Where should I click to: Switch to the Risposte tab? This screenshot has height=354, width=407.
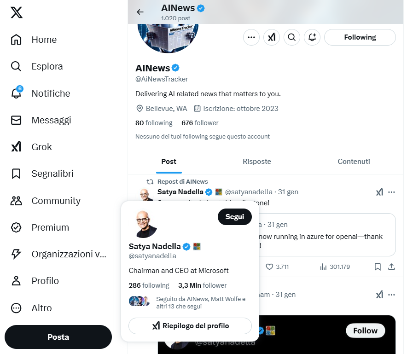[x=257, y=162]
